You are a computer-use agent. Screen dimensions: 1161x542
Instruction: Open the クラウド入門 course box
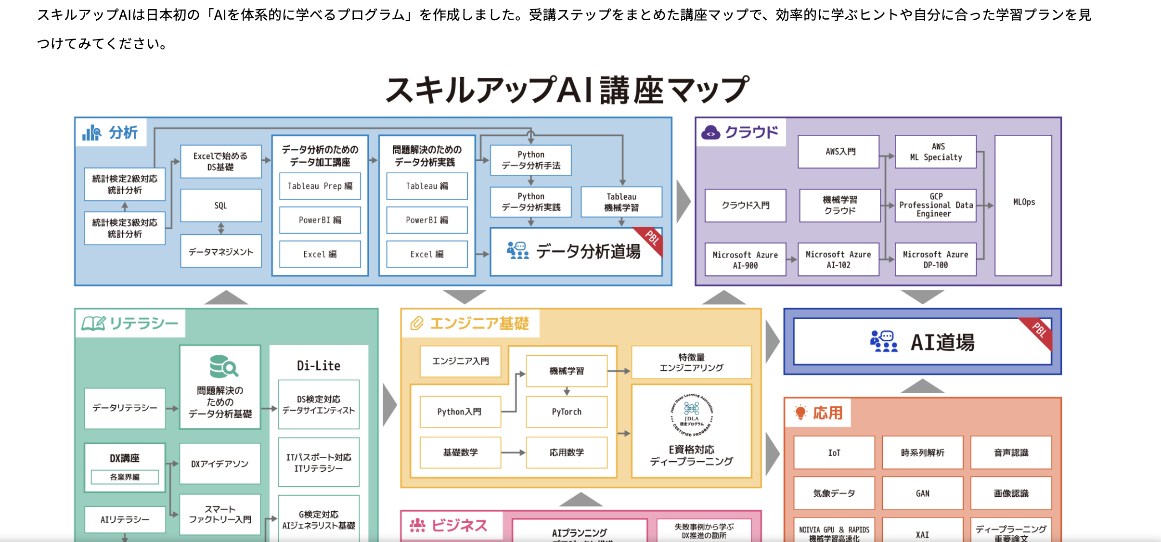[745, 206]
